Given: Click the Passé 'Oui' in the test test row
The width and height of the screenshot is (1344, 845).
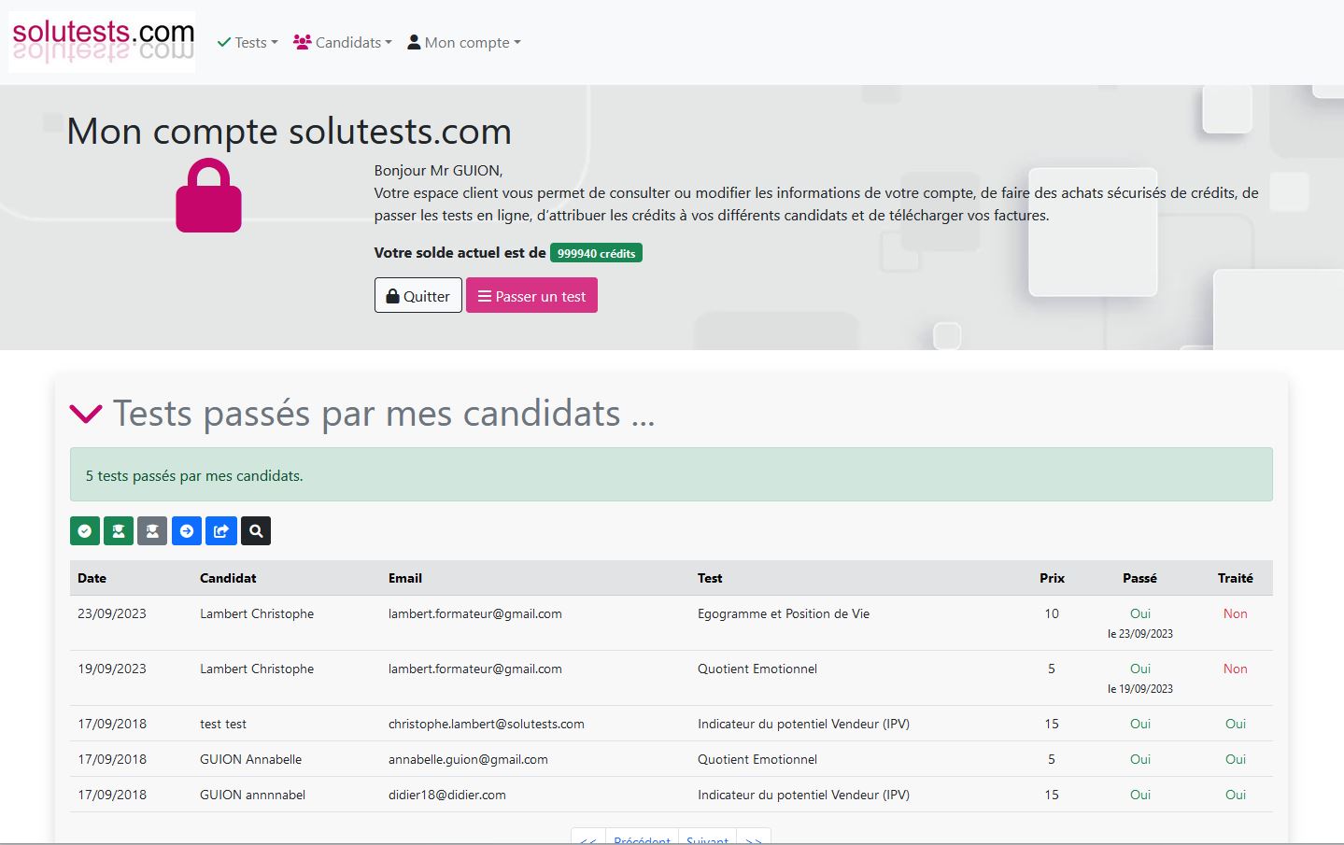Looking at the screenshot, I should click(1140, 724).
